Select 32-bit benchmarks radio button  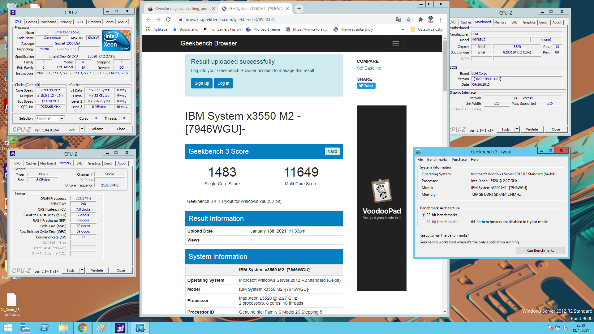[424, 215]
